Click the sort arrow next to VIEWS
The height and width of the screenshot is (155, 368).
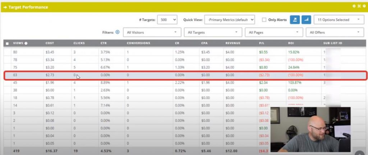click(26, 43)
